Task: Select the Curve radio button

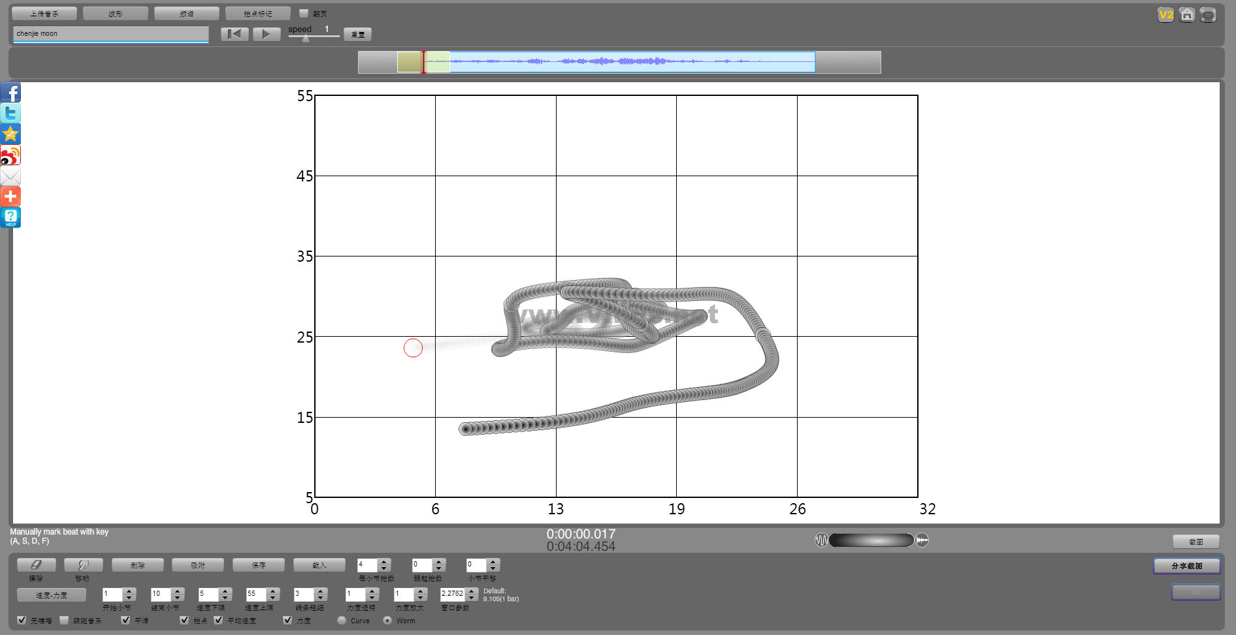Action: 342,621
